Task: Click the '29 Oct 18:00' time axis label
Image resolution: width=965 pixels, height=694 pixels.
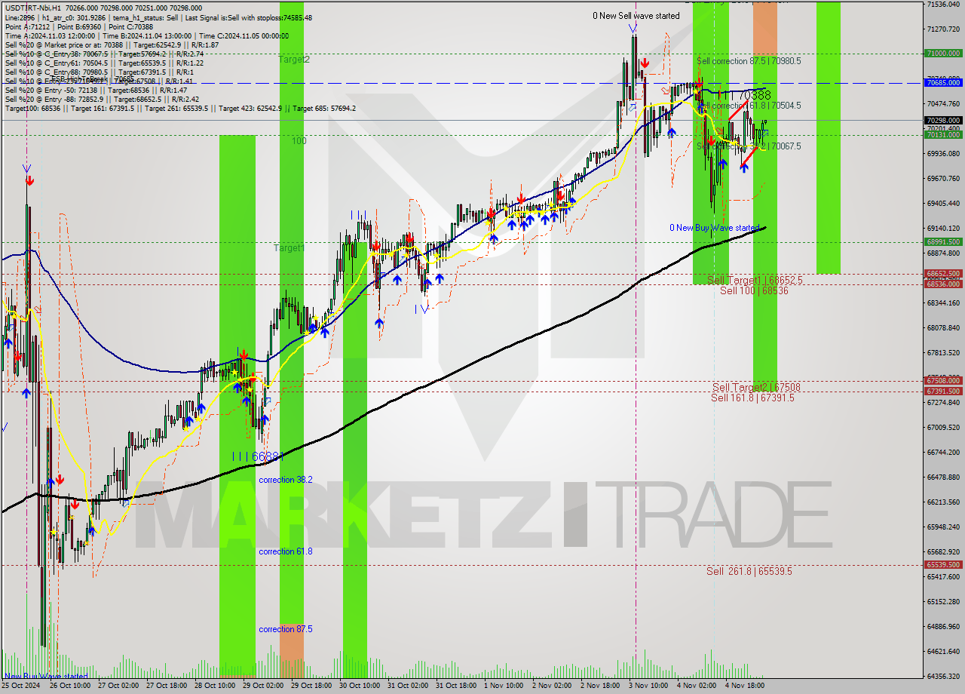Action: (x=311, y=686)
